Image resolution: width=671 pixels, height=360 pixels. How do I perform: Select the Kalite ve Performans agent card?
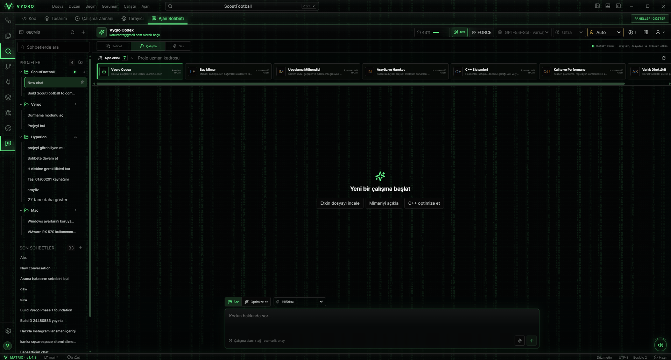[x=582, y=71]
